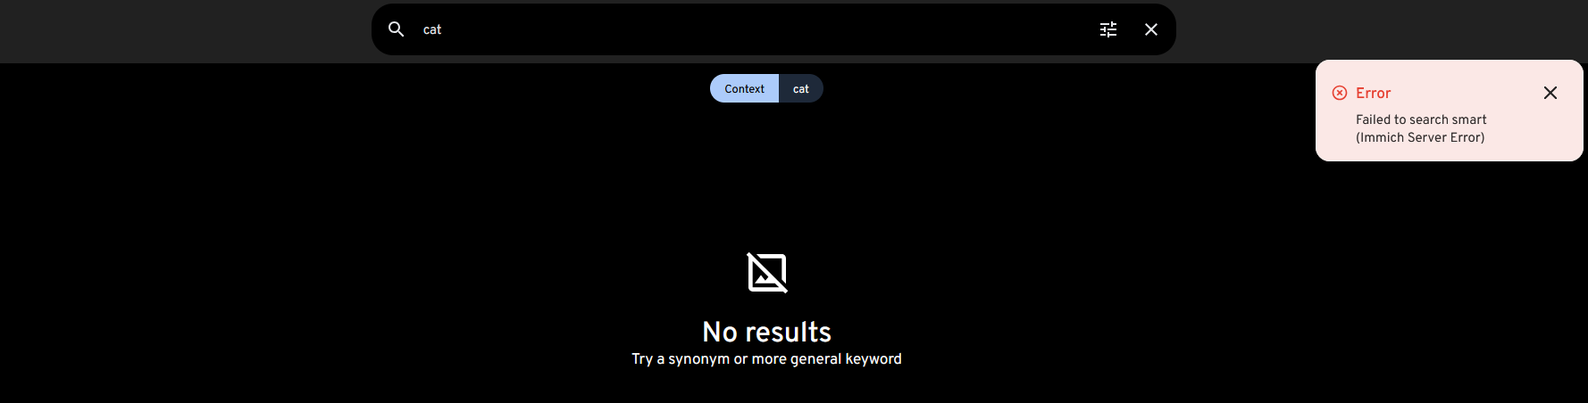Select the Context search type chip

tap(745, 88)
